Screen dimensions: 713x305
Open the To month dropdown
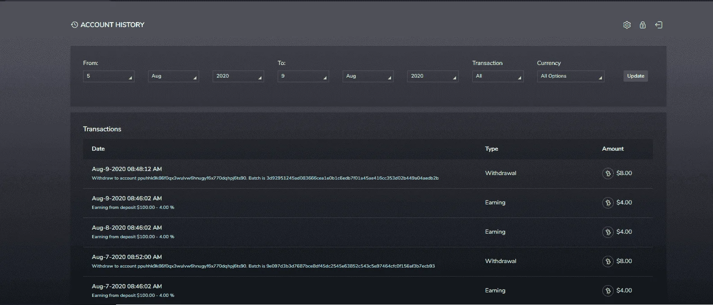368,76
